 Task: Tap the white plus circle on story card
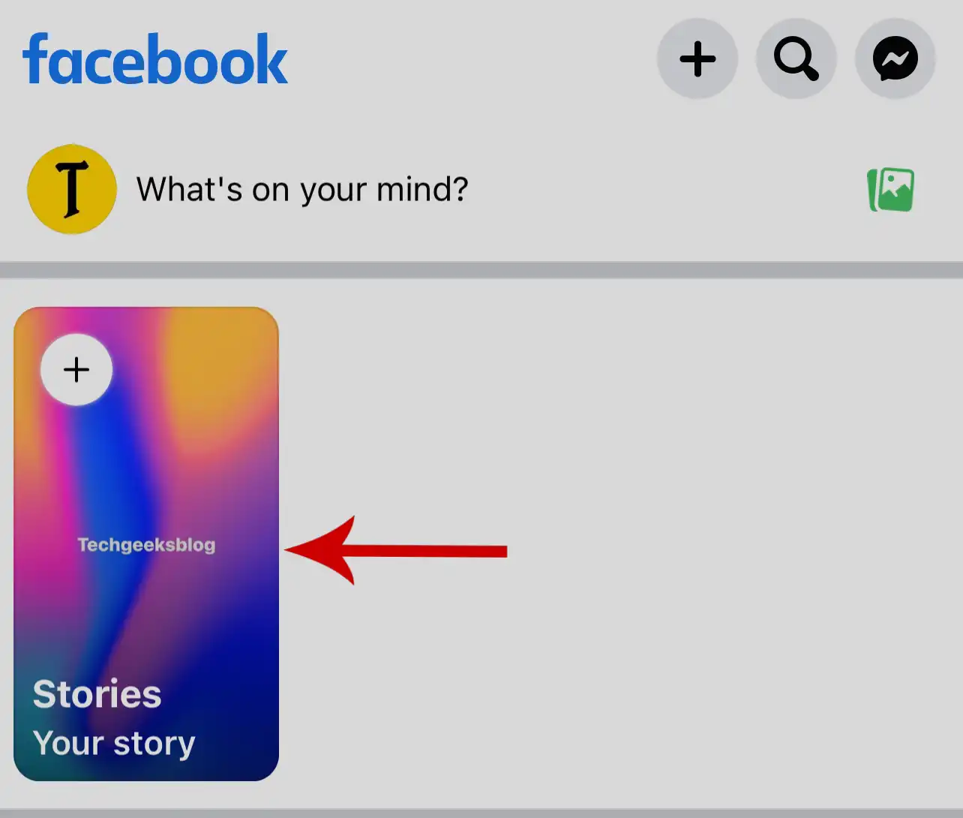[x=76, y=370]
